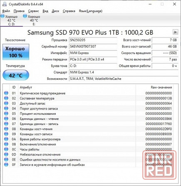The height and width of the screenshot is (186, 181).
Task: Click status circle for Часы работы
Action: (x=6, y=149)
